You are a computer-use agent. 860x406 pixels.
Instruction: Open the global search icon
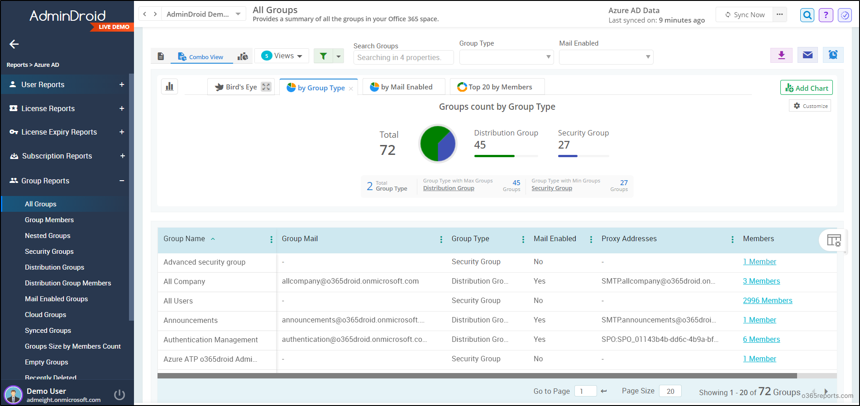pyautogui.click(x=807, y=15)
